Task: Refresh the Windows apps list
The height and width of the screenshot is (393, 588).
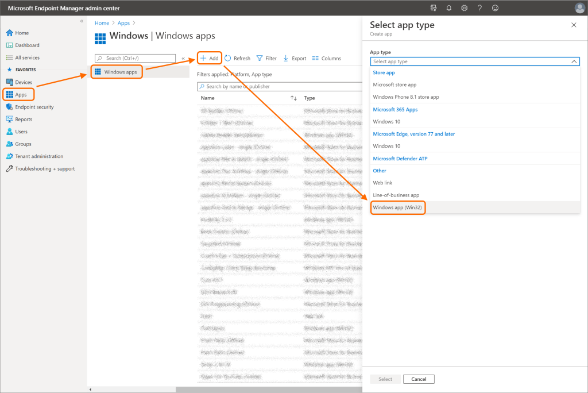Action: coord(237,58)
